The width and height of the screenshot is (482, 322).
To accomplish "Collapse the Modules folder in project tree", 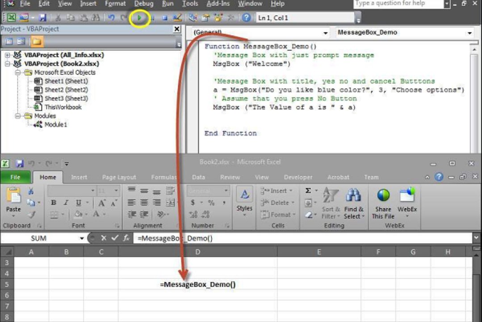I will click(x=18, y=116).
